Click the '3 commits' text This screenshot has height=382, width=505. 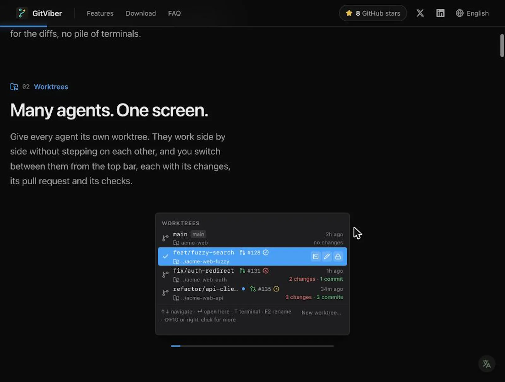click(x=330, y=297)
